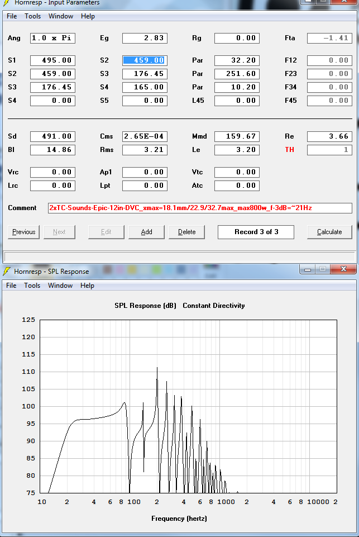Open Window menu in Input Parameters window
Screen dimensions: 359x537
tap(60, 16)
